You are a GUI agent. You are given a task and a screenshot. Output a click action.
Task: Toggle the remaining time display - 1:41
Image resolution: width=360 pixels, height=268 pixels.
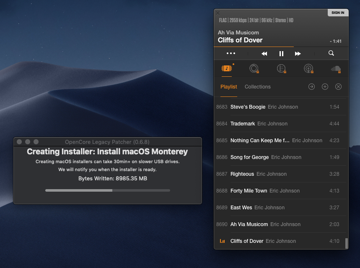coord(336,41)
